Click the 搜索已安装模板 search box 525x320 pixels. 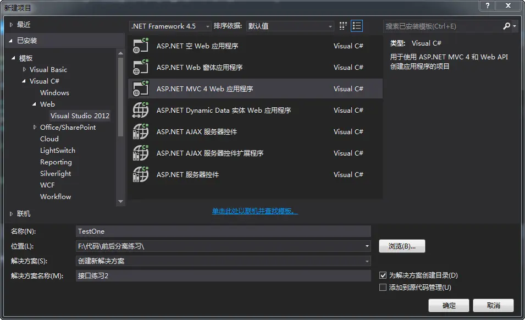(x=443, y=26)
